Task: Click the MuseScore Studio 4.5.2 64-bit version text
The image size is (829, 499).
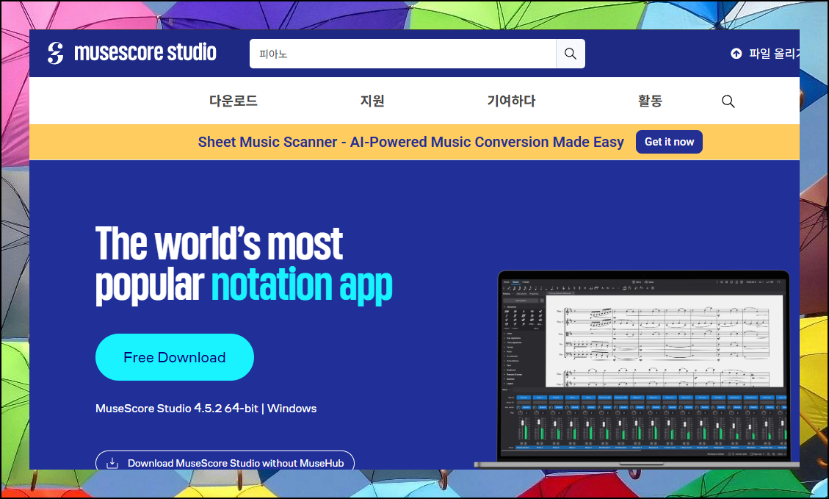Action: pos(206,409)
